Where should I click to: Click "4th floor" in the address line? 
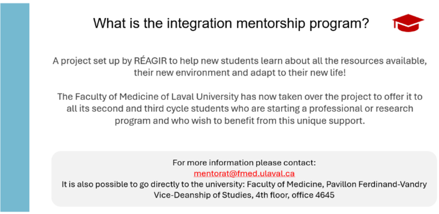(271, 195)
